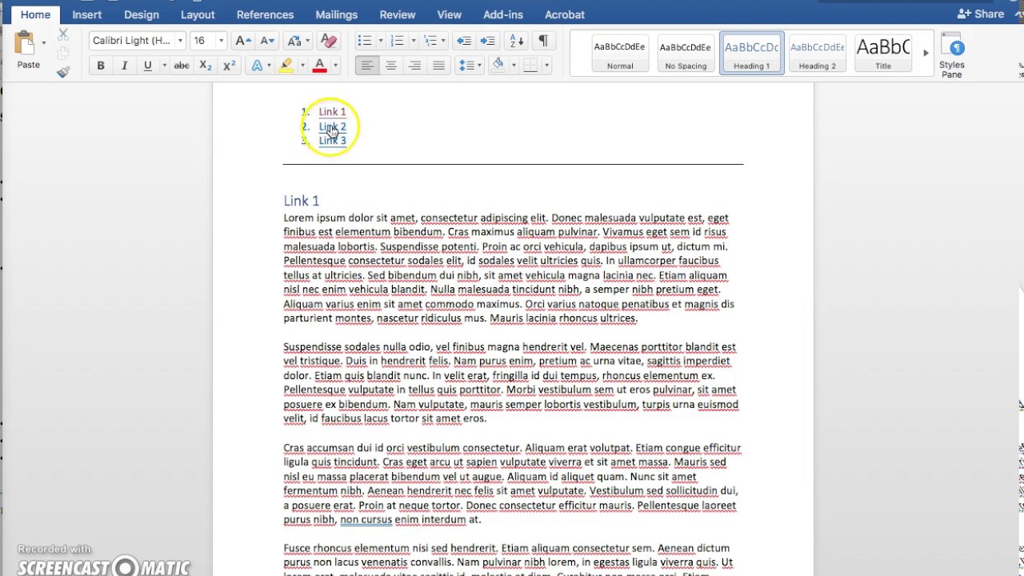The width and height of the screenshot is (1024, 576).
Task: Click the Decrease Indent icon
Action: pyautogui.click(x=464, y=41)
